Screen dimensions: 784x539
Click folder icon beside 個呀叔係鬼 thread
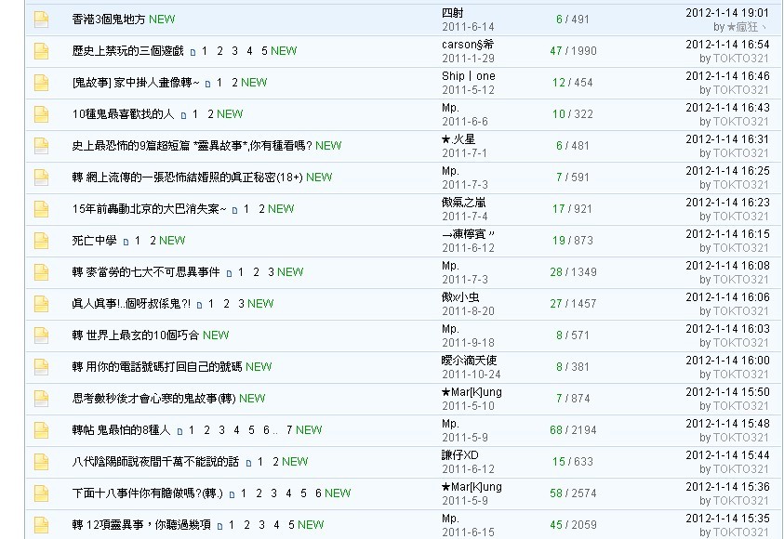(x=41, y=304)
